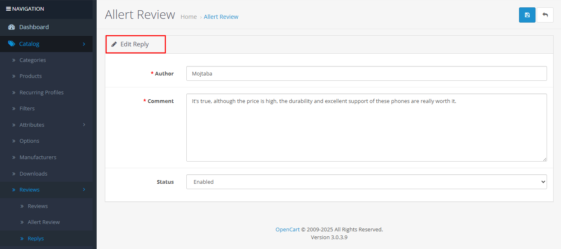Click the double-arrow icon beside Replys
Image resolution: width=561 pixels, height=249 pixels.
click(x=22, y=238)
